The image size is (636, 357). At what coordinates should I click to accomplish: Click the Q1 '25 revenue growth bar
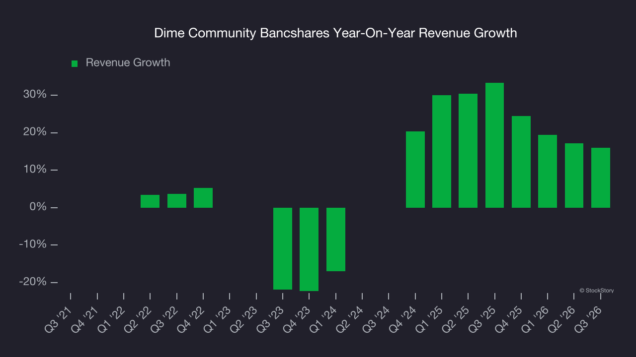442,151
